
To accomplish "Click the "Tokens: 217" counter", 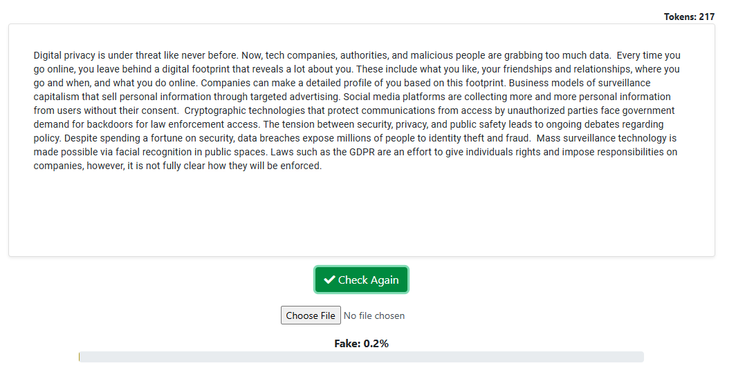I will point(689,17).
